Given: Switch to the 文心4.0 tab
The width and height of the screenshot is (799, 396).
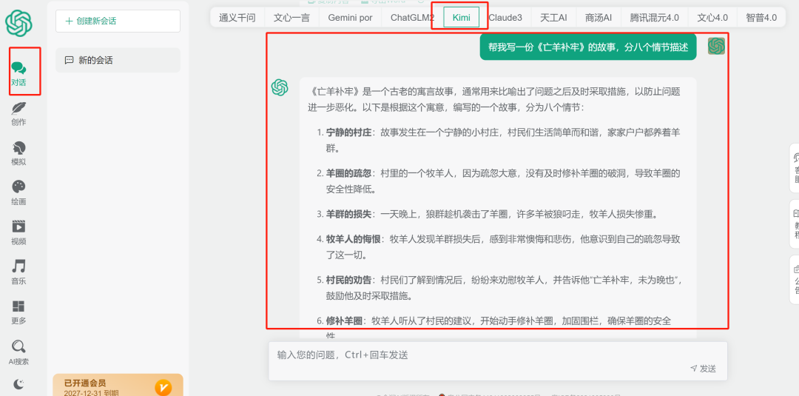Looking at the screenshot, I should pyautogui.click(x=712, y=18).
